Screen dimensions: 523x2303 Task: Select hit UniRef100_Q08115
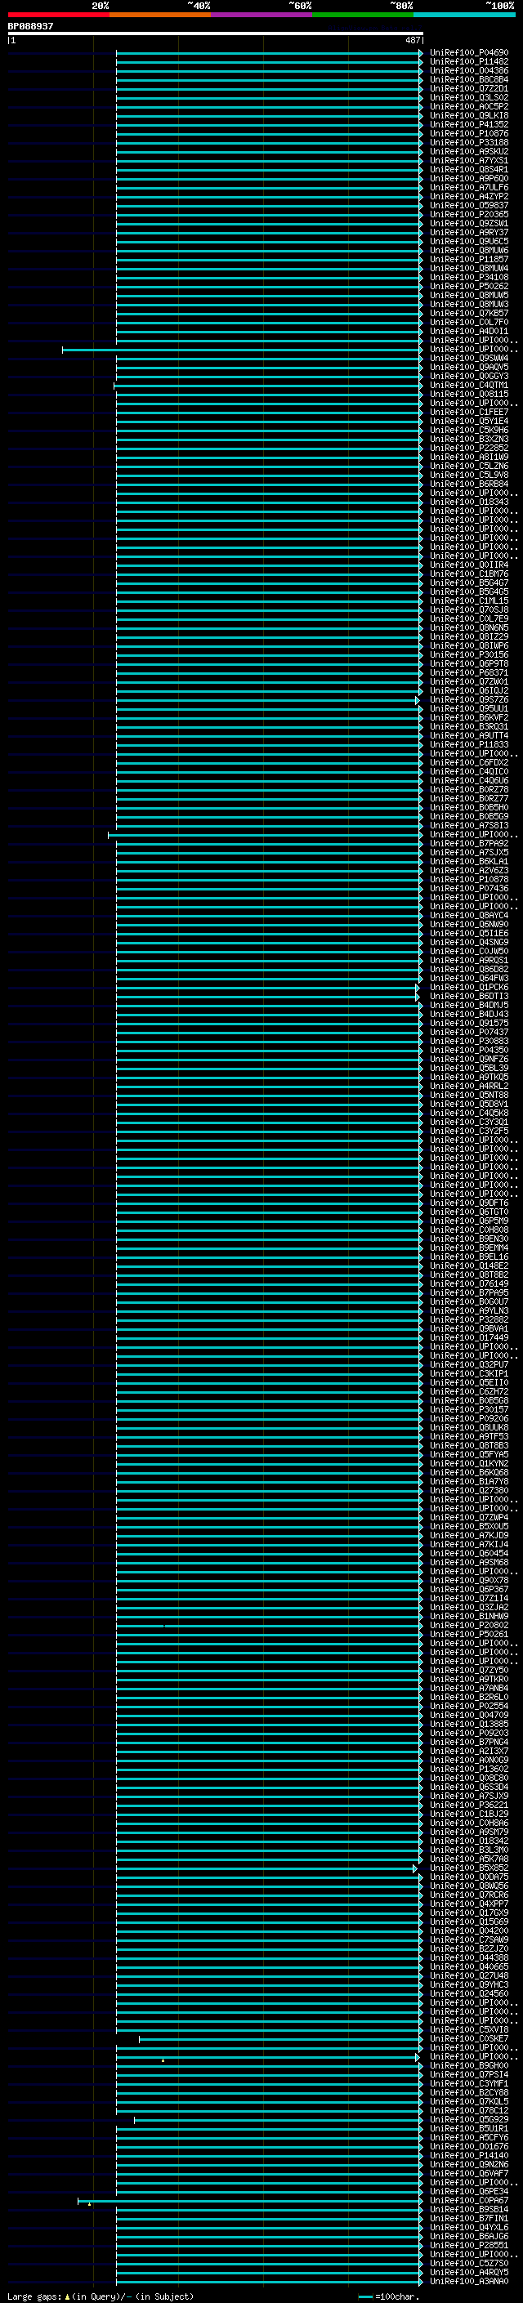pos(468,394)
